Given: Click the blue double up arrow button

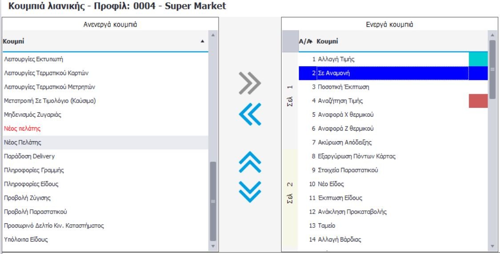Looking at the screenshot, I should coord(250,162).
